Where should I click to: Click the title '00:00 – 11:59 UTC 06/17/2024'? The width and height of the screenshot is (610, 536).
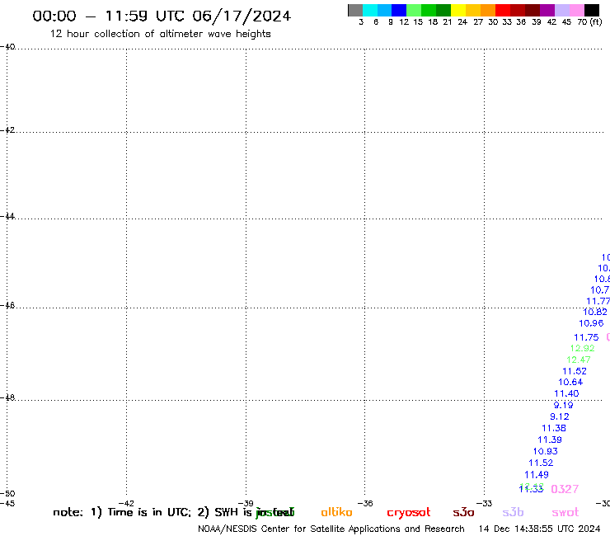coord(162,16)
